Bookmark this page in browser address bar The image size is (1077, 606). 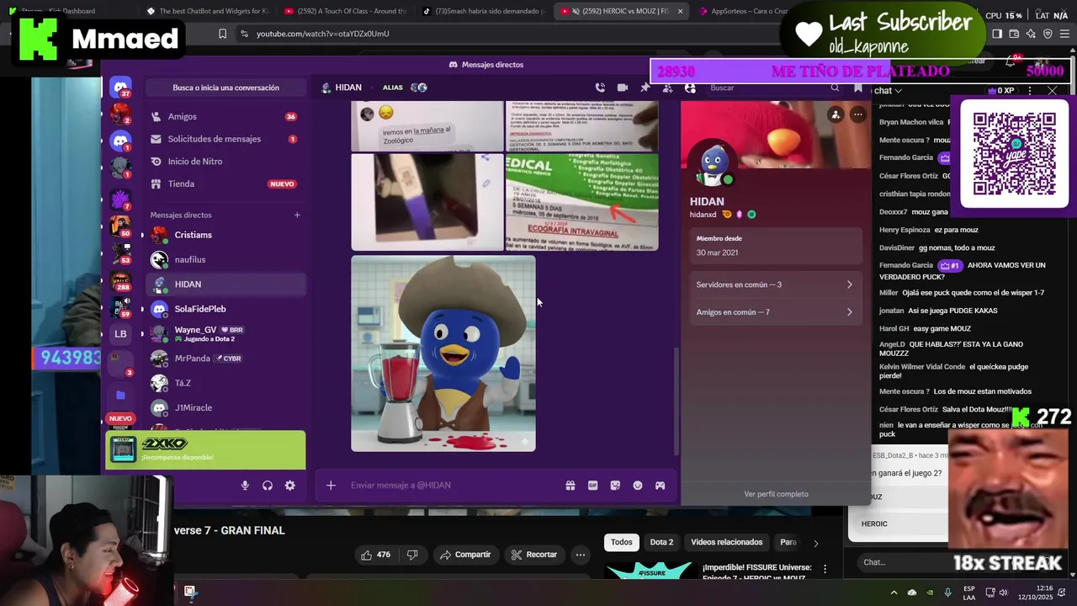tap(222, 34)
